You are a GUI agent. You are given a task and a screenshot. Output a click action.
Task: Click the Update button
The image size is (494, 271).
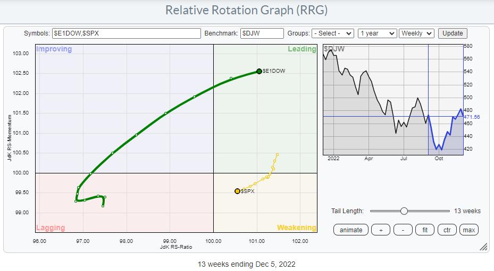click(453, 33)
